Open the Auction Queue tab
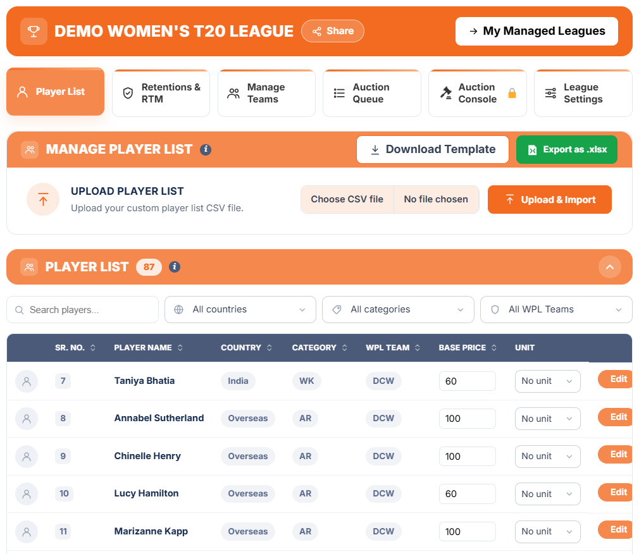The width and height of the screenshot is (639, 554). coord(372,94)
